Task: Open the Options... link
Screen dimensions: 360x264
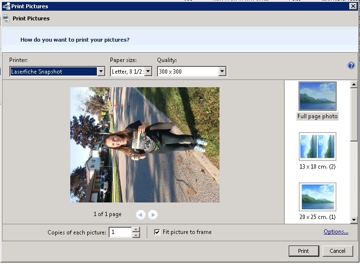Action: coord(336,232)
